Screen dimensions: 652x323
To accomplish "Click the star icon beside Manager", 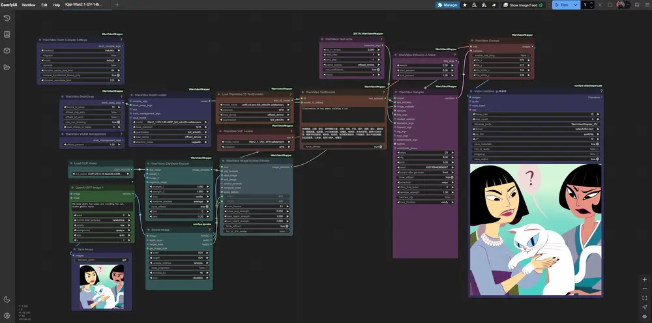I will (x=464, y=5).
